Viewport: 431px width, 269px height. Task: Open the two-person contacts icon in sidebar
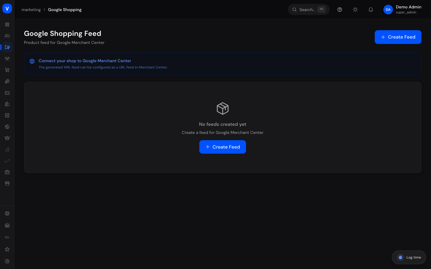pos(7,36)
